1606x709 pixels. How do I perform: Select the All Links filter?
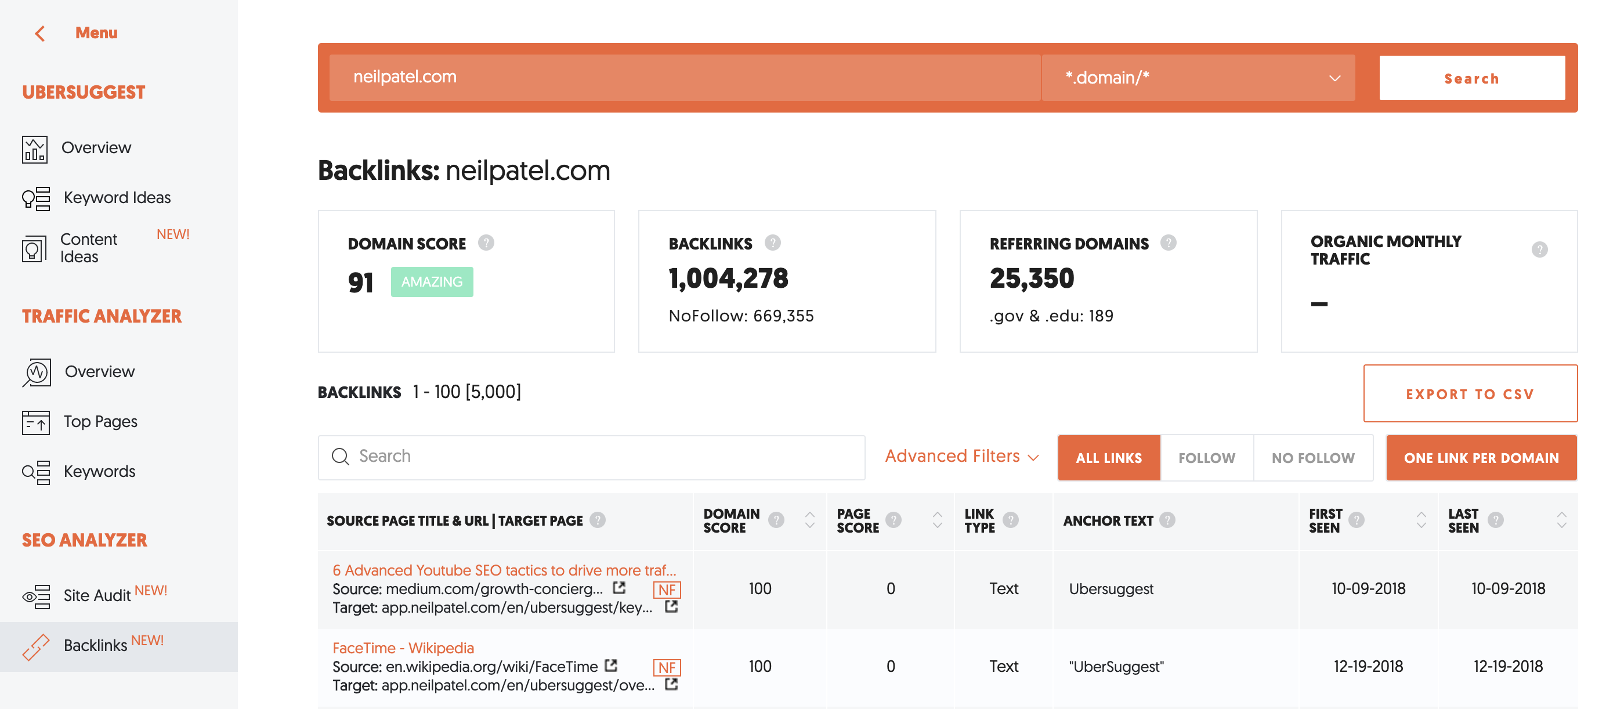[1109, 458]
